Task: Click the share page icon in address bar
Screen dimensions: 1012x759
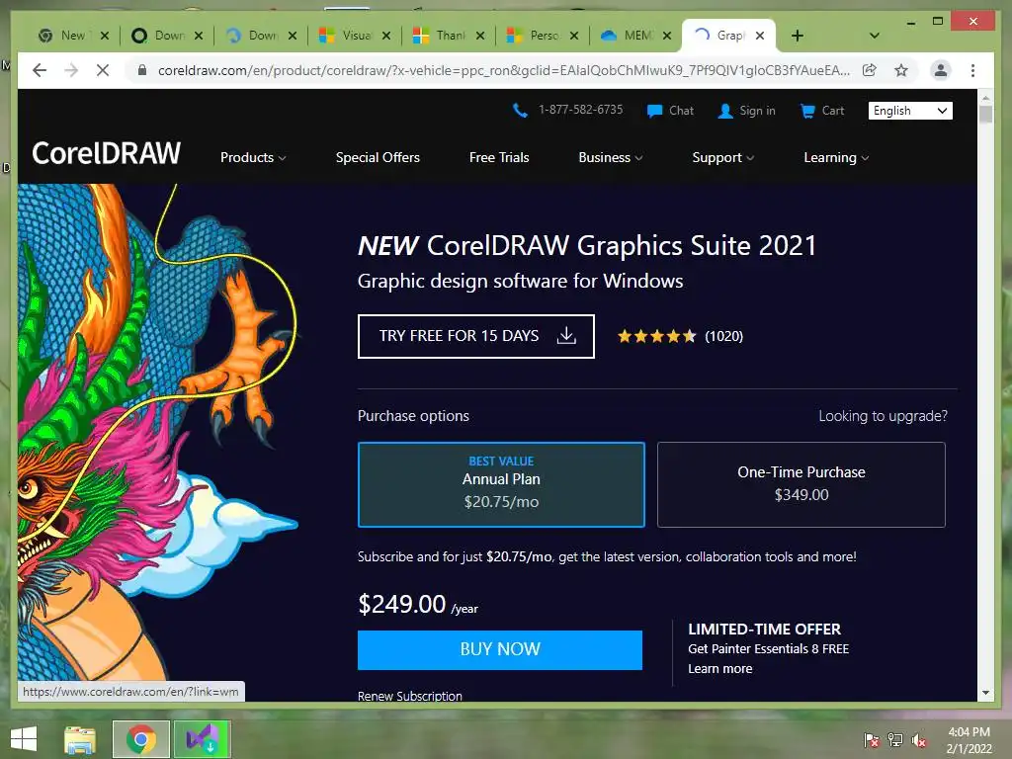Action: (870, 70)
